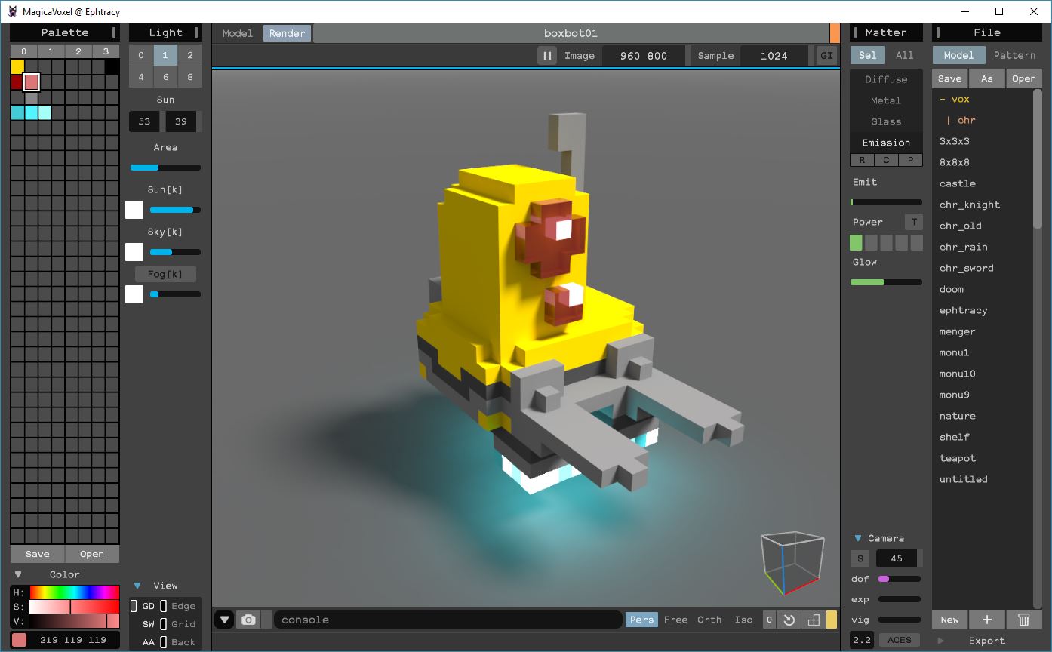Viewport: 1052px width, 652px height.
Task: Select the Metal material type
Action: click(x=886, y=100)
